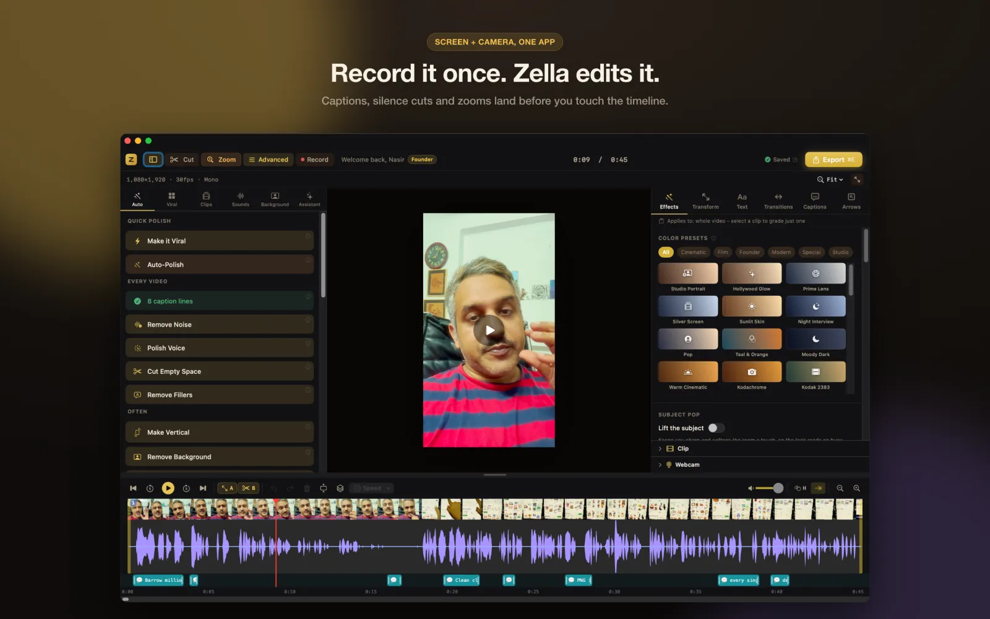Open the Captions tab
The width and height of the screenshot is (990, 619).
point(815,201)
